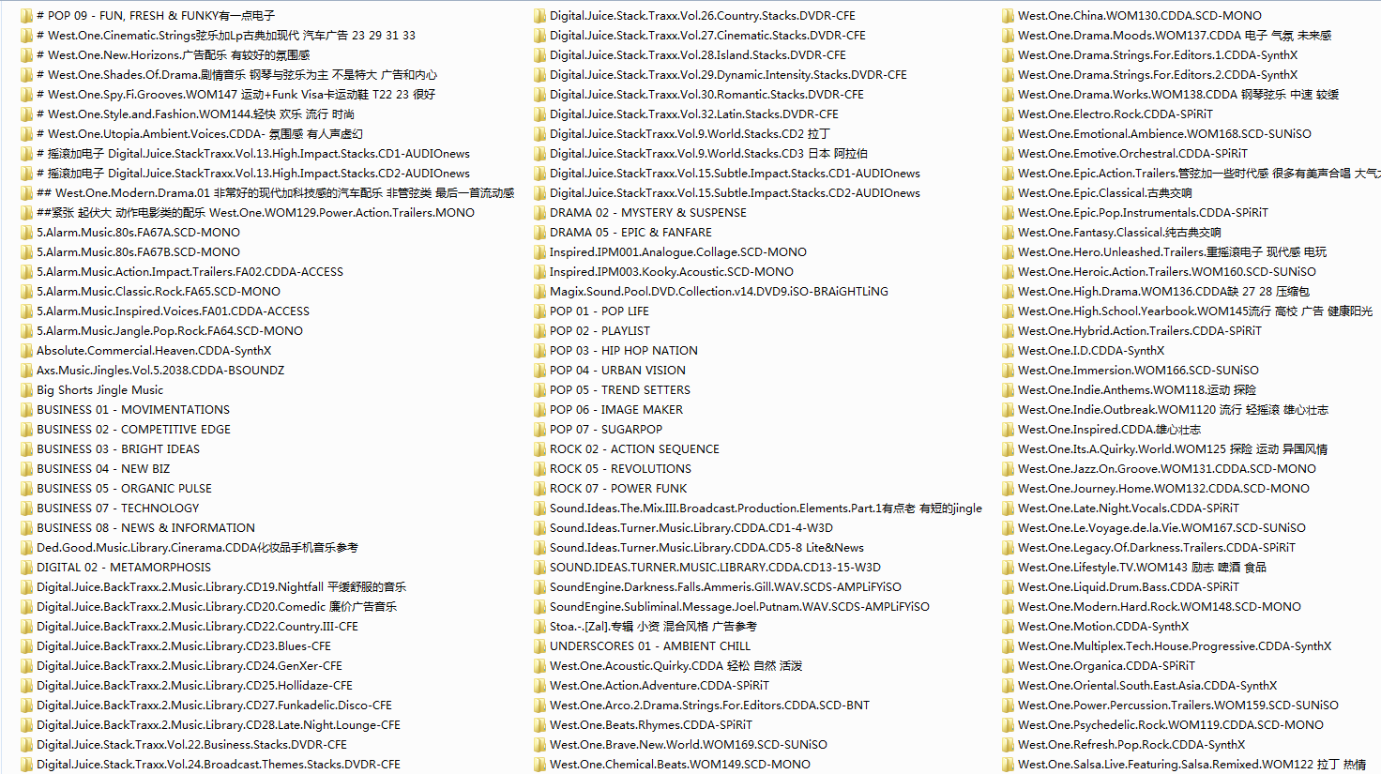This screenshot has height=774, width=1381.
Task: Click the folder icon for 'POP 07 - SUGARPOP'
Action: tap(539, 430)
